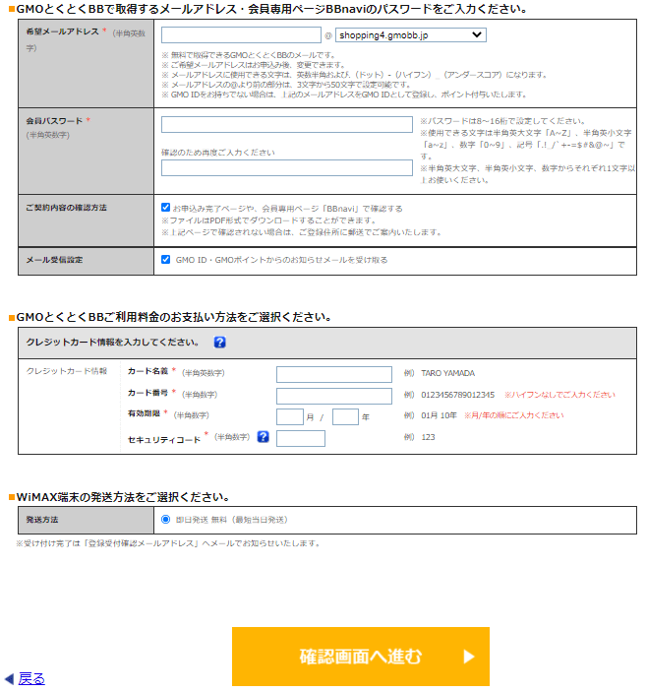
Task: Click the 月/年の順にご入力ください note
Action: (513, 415)
